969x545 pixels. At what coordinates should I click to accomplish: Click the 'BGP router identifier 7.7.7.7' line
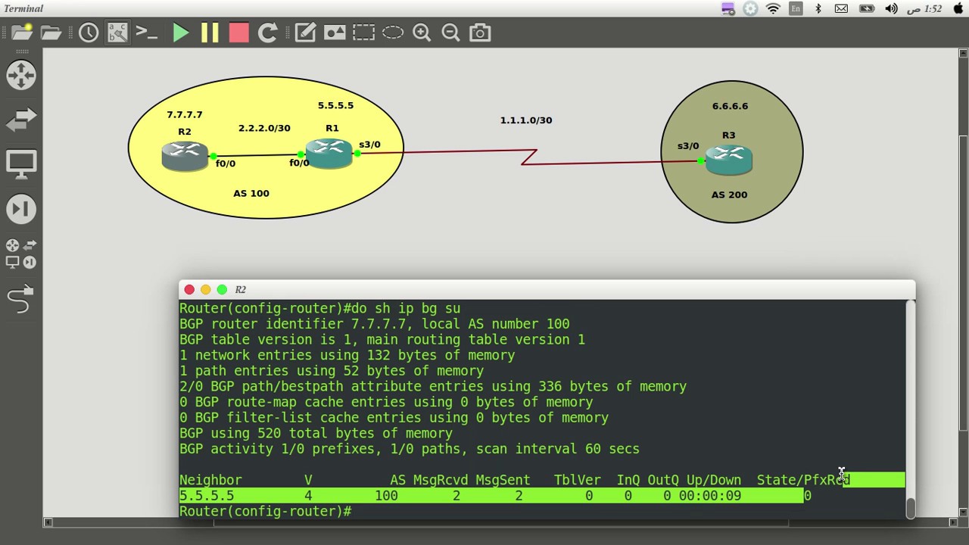pos(374,323)
